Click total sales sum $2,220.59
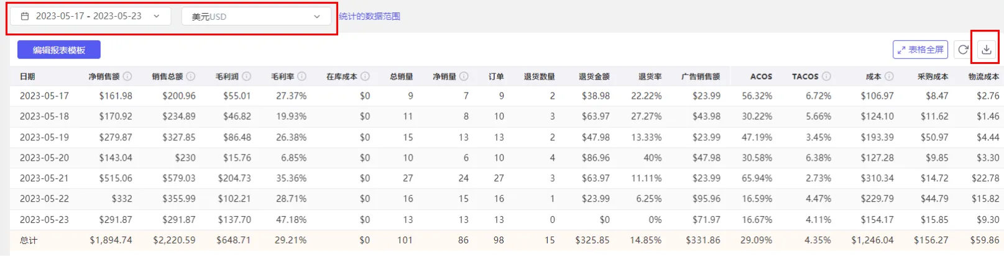 [x=174, y=240]
